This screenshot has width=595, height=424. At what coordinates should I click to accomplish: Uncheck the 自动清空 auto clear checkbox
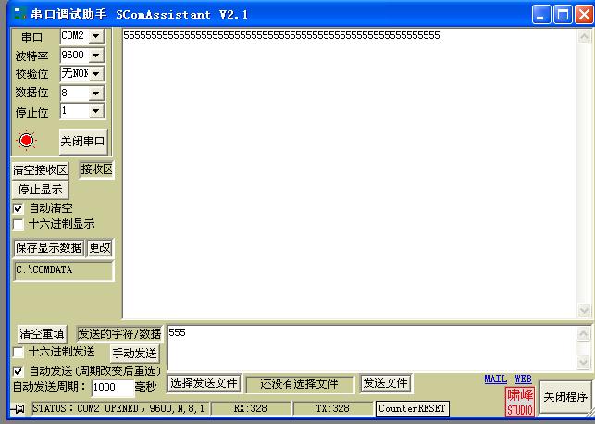[x=19, y=208]
